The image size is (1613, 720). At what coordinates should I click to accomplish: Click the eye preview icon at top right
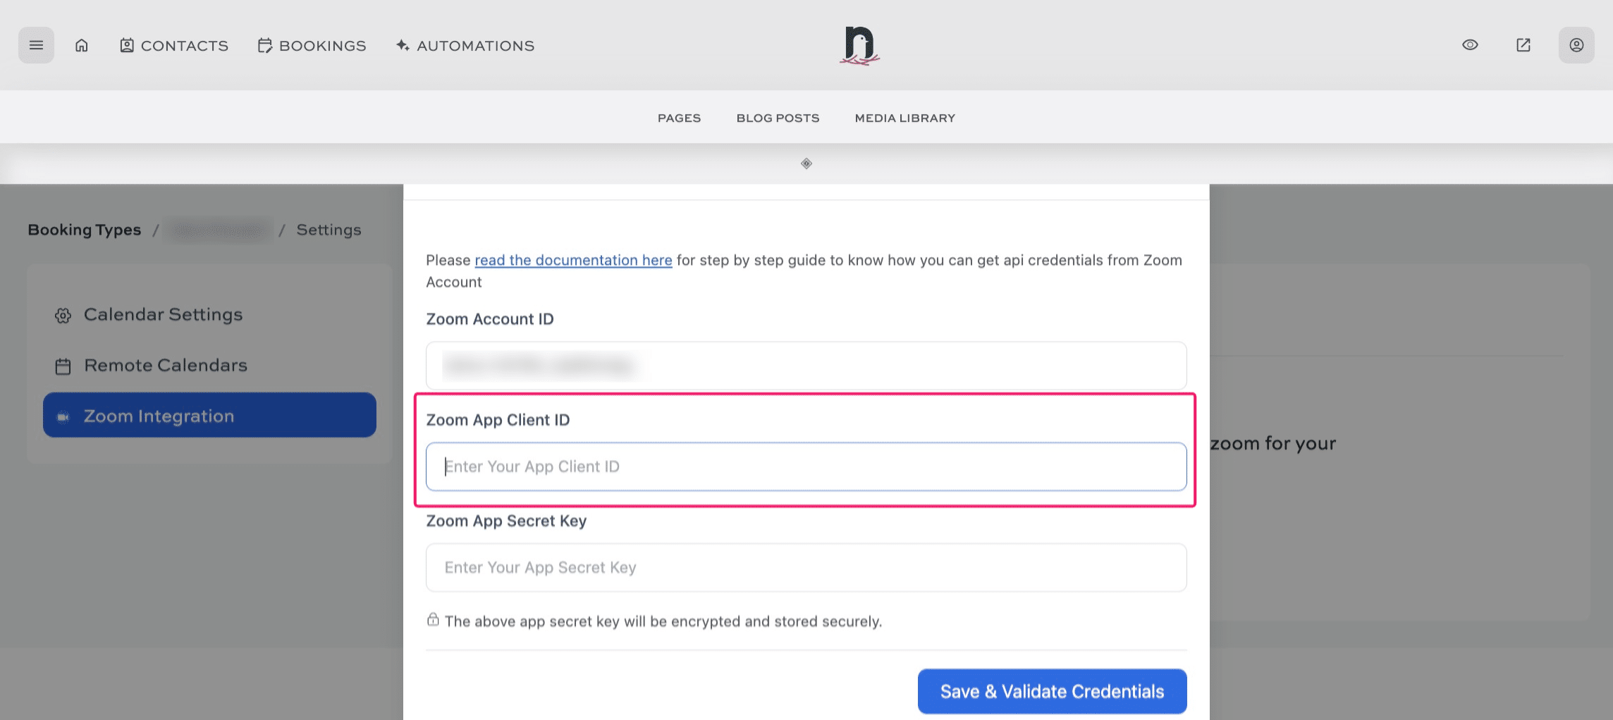(1469, 44)
